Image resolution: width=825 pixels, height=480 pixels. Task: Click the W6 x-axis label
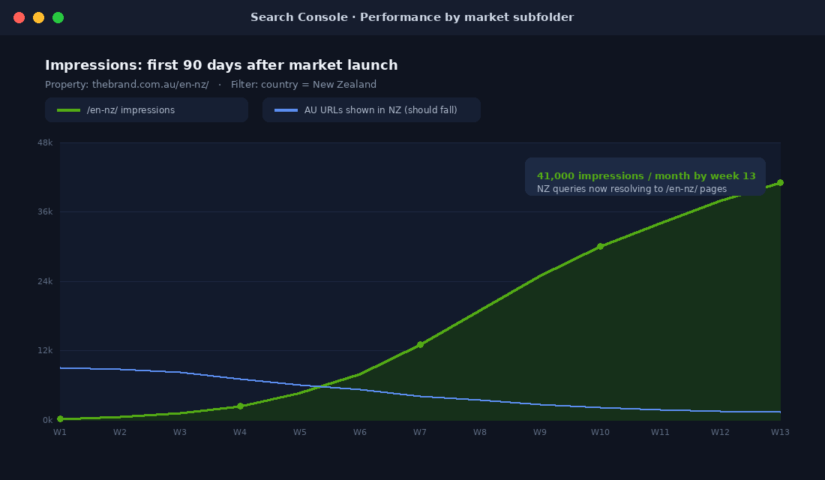click(360, 432)
